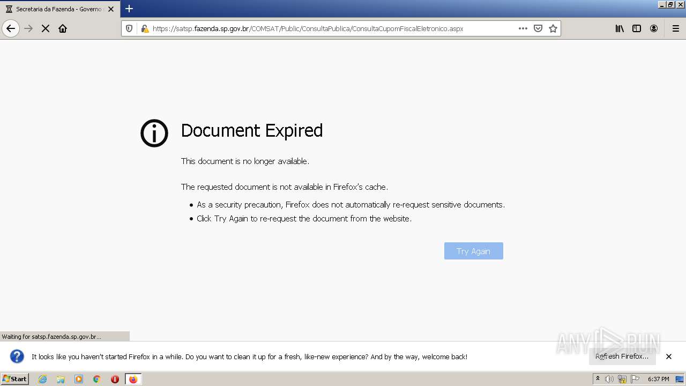Open the Firefox hamburger menu

click(675, 28)
